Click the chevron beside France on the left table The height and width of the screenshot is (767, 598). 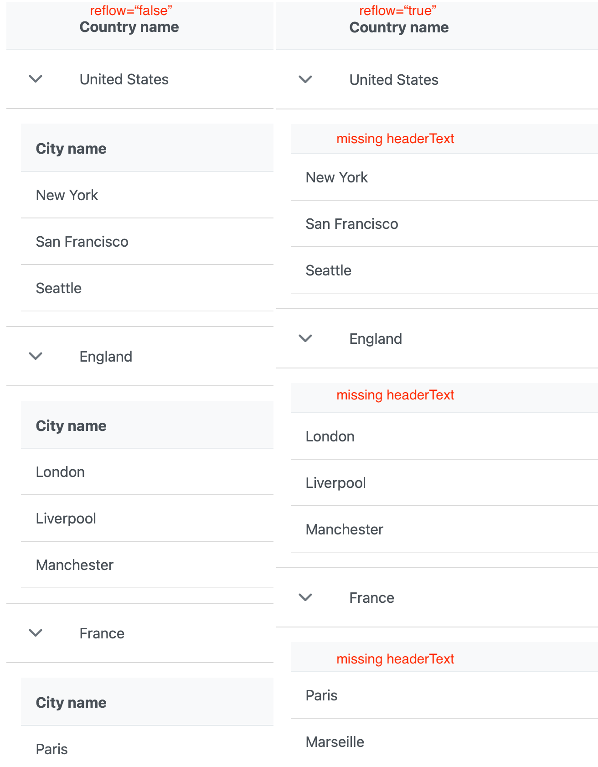point(36,633)
